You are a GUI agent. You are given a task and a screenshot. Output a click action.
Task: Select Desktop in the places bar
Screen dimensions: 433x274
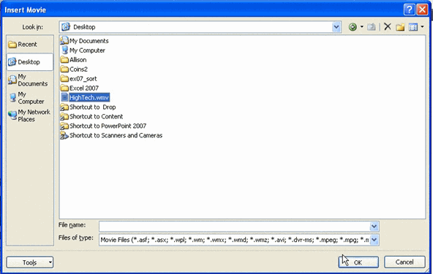[29, 62]
